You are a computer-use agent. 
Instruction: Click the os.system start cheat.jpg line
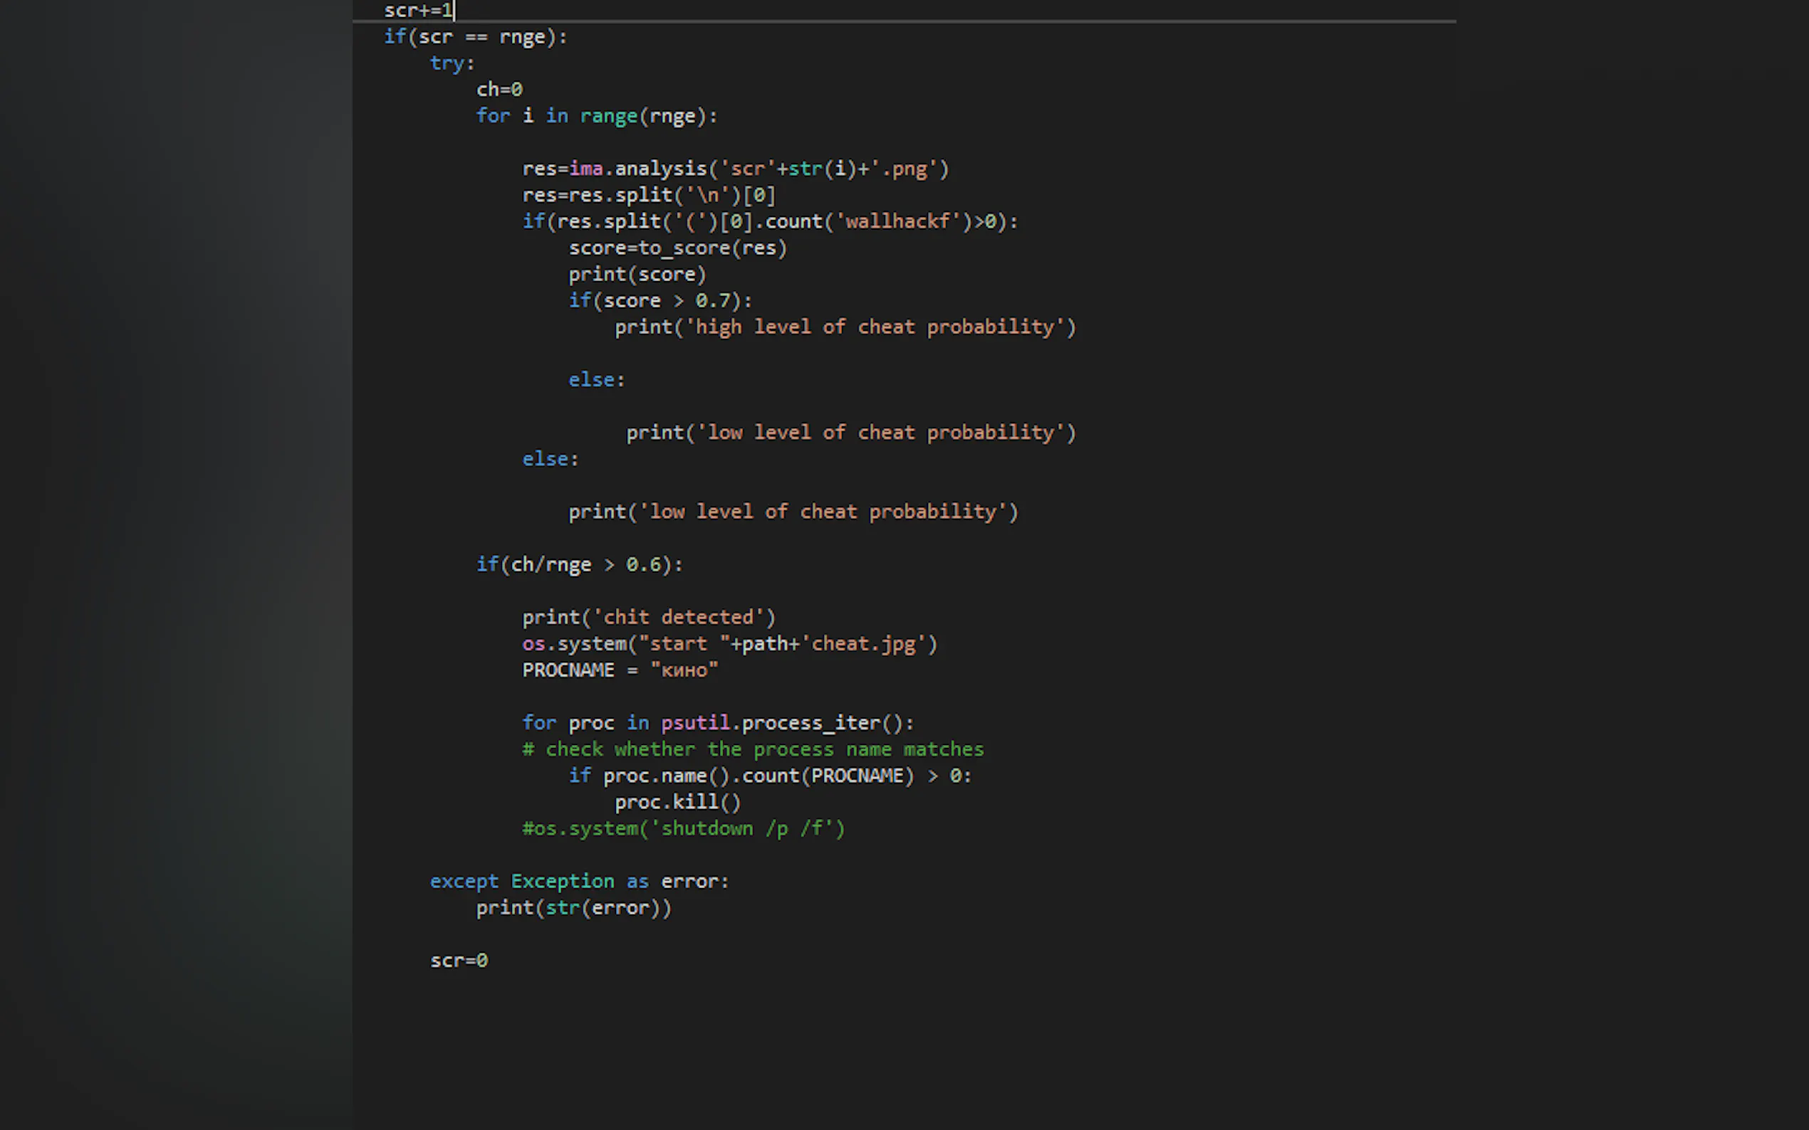[730, 644]
